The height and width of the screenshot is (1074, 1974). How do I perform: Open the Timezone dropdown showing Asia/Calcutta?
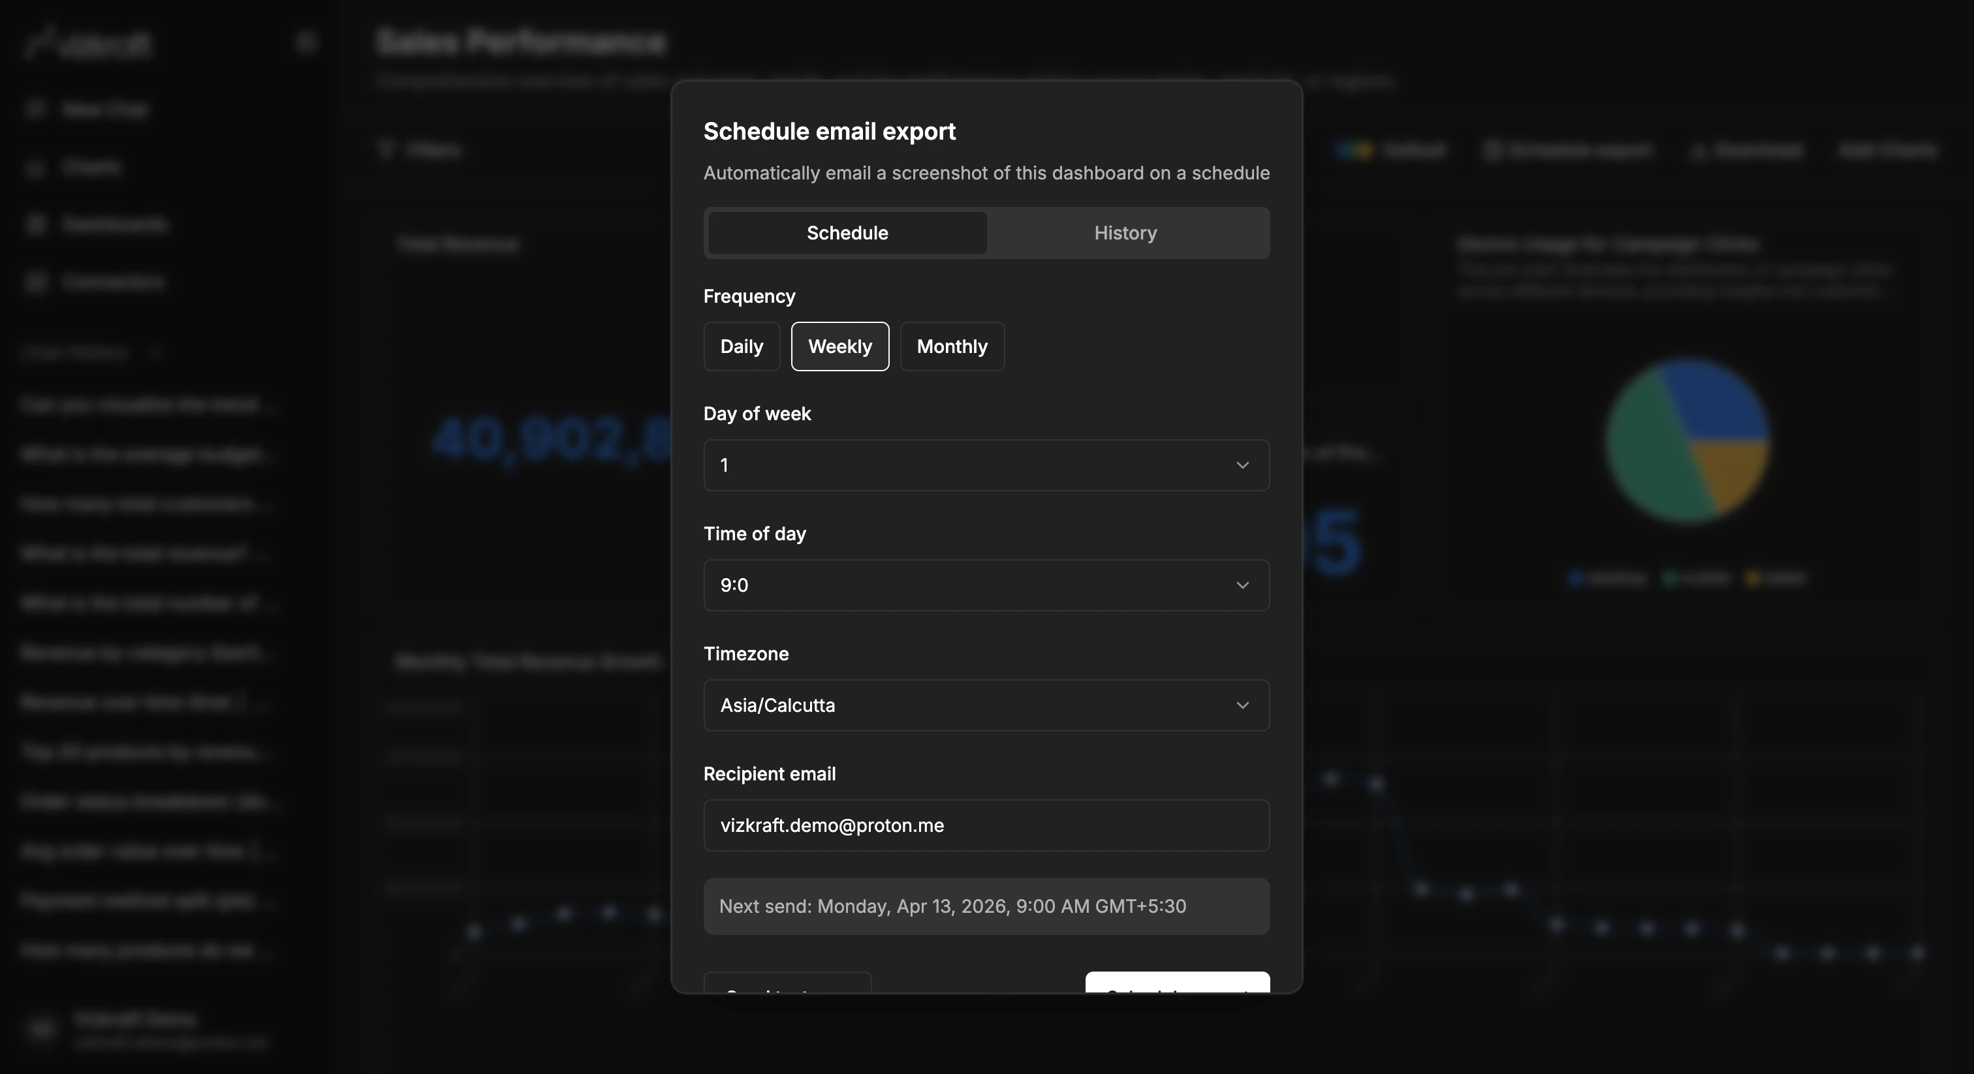[986, 705]
